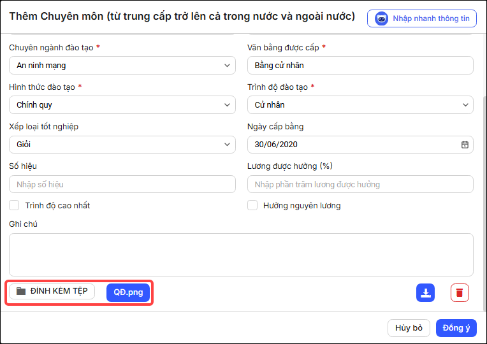Open the QĐ.png attached file chip
Viewport: 487px width, 344px height.
coord(128,292)
